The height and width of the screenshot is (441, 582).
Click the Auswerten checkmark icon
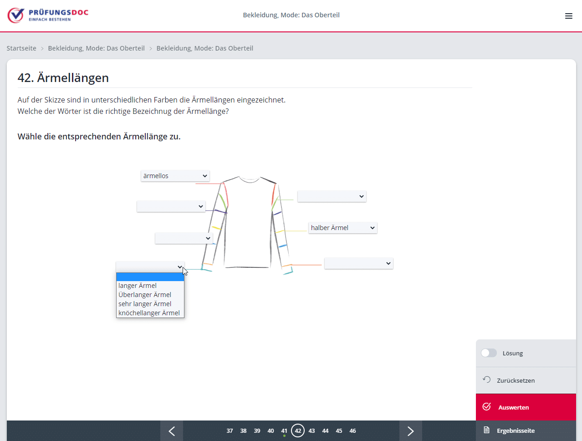coord(486,407)
